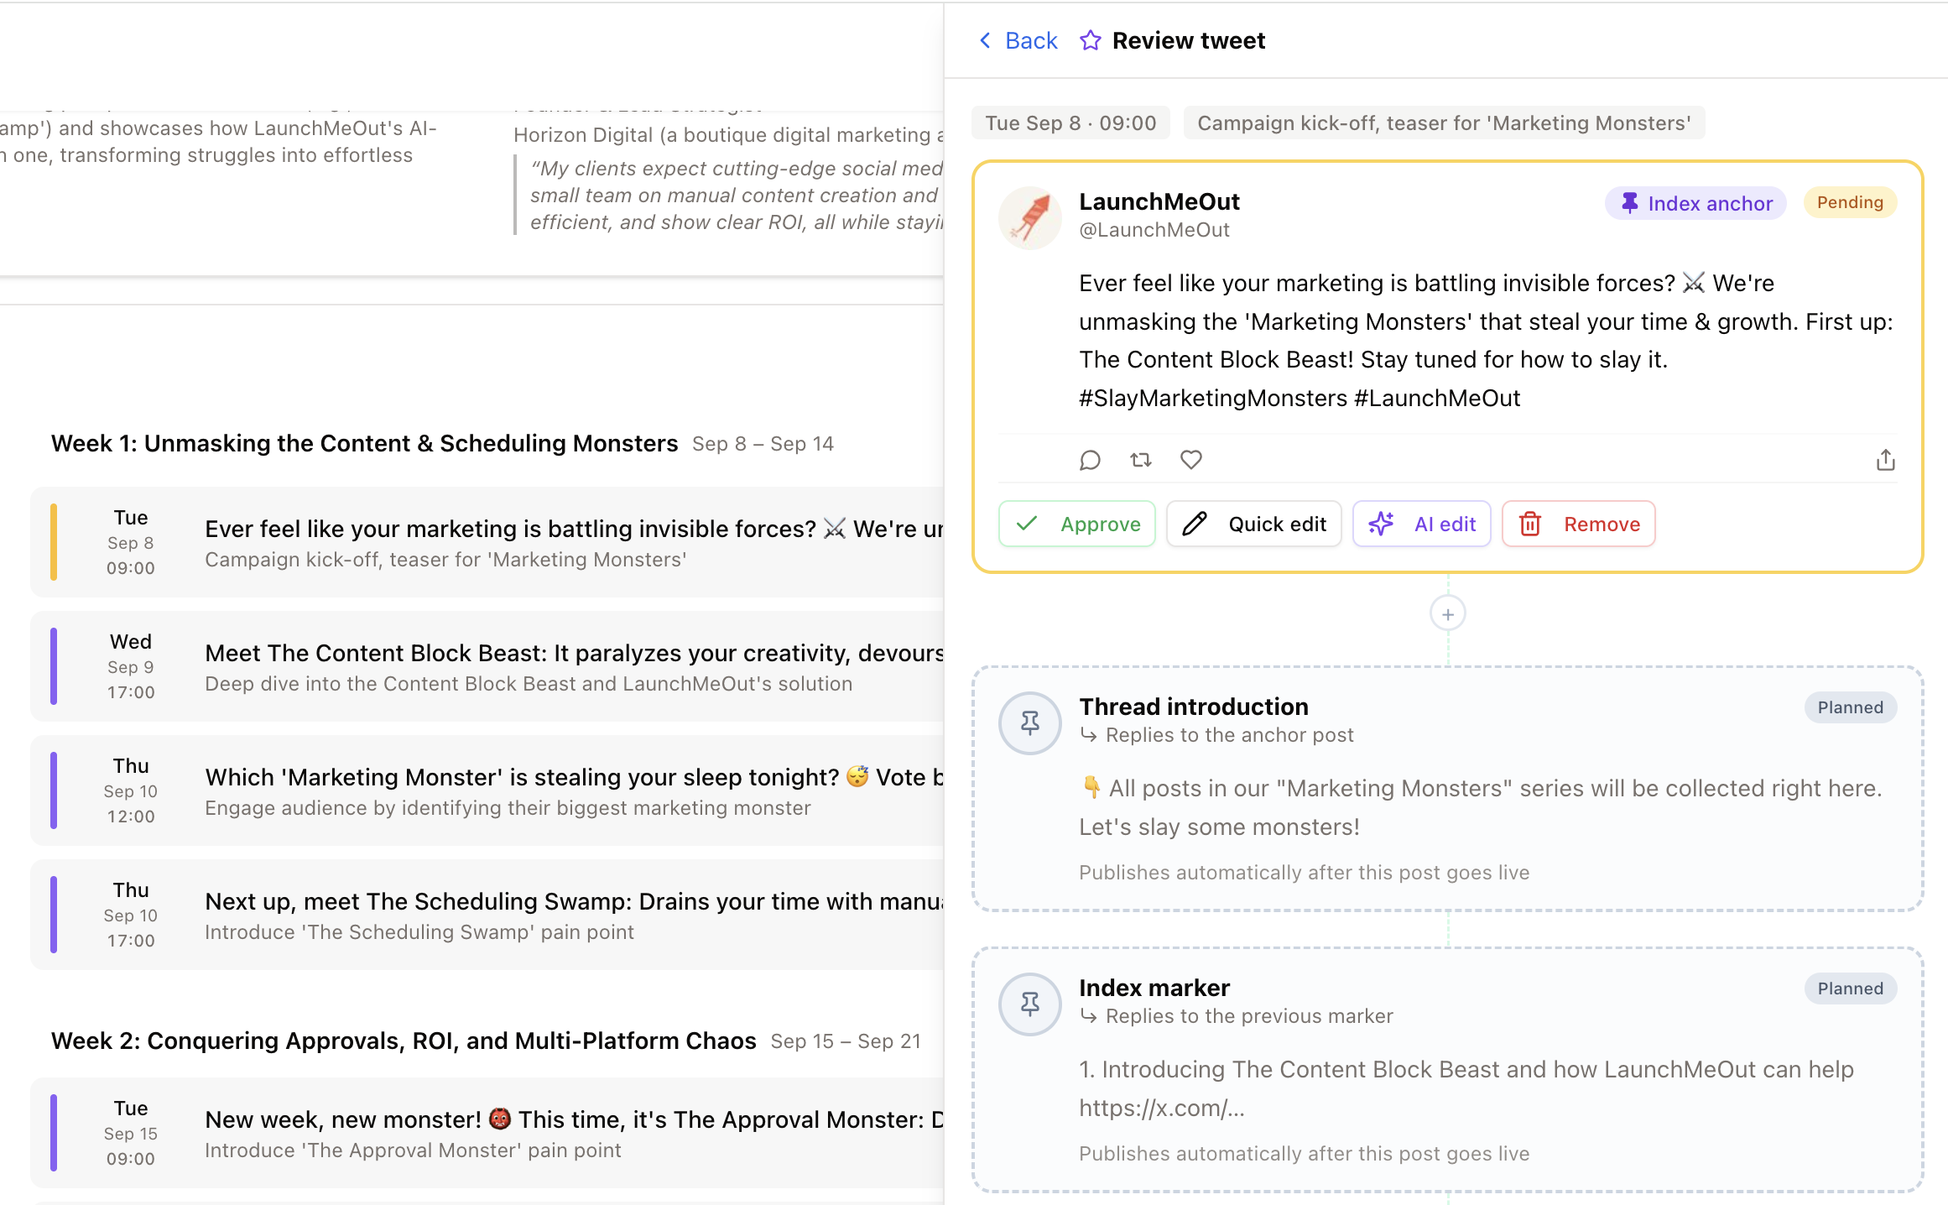Click the checkmark icon on Approve

click(x=1027, y=524)
